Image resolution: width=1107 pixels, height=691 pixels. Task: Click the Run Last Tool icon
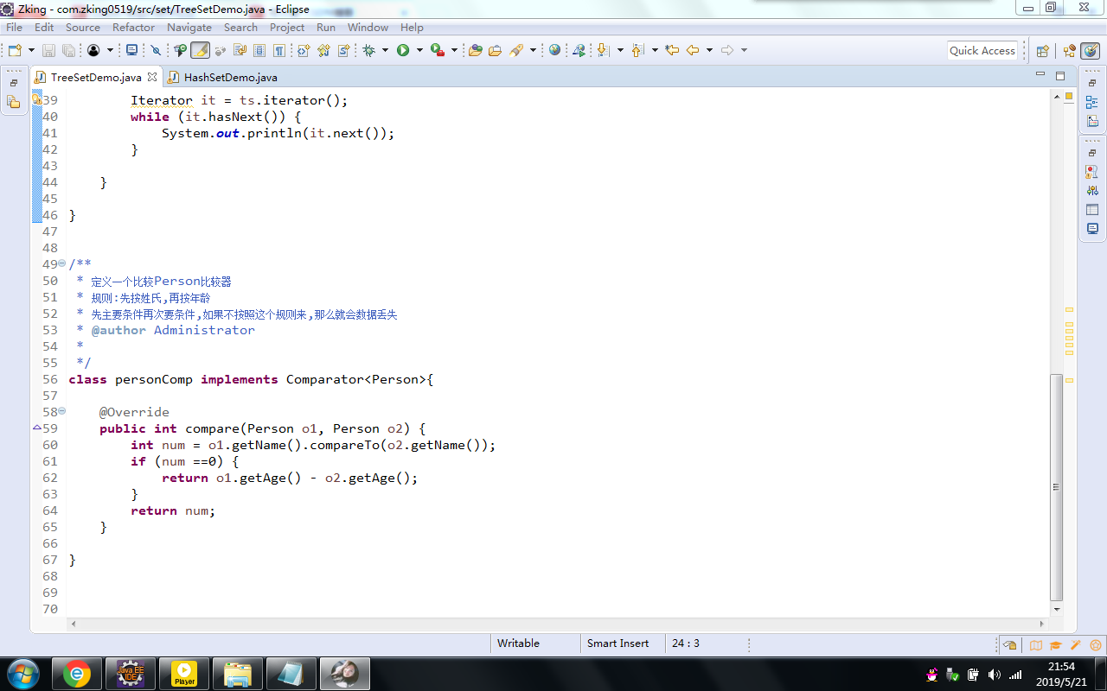(x=438, y=50)
